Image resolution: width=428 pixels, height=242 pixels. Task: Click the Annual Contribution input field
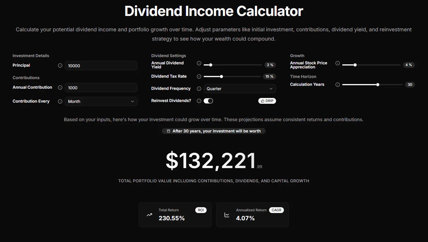[x=101, y=88]
